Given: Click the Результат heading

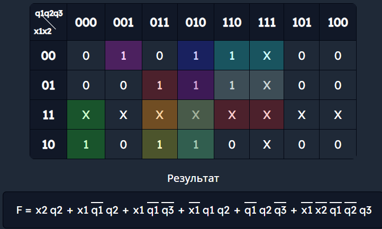Looking at the screenshot, I should [x=193, y=178].
